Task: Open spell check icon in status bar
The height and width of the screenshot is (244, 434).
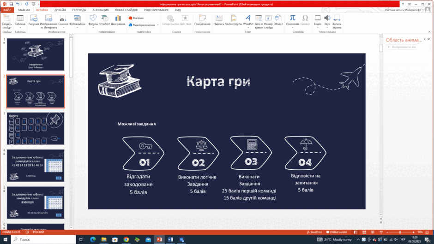Action: click(x=27, y=232)
